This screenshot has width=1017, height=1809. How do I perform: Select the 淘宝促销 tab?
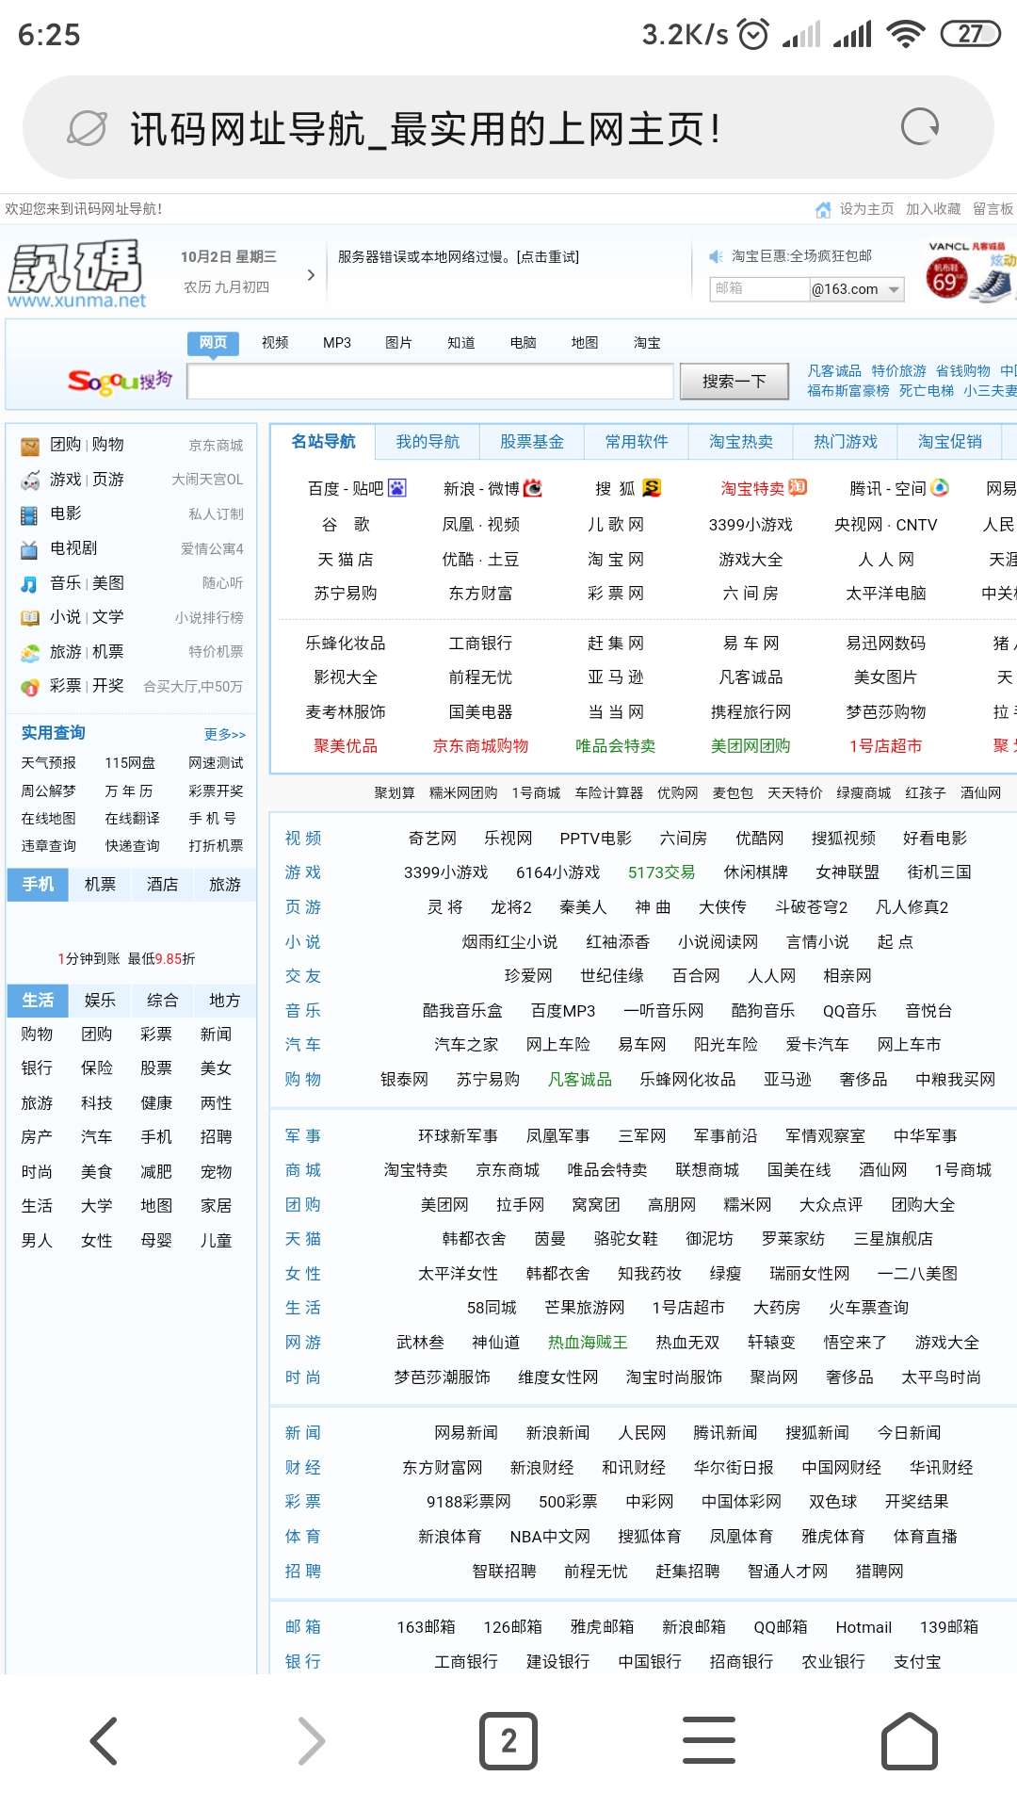(950, 442)
